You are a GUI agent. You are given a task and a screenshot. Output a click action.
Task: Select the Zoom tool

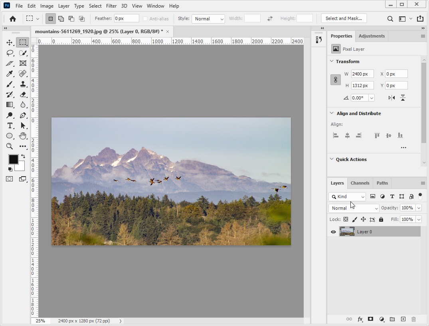[x=10, y=146]
